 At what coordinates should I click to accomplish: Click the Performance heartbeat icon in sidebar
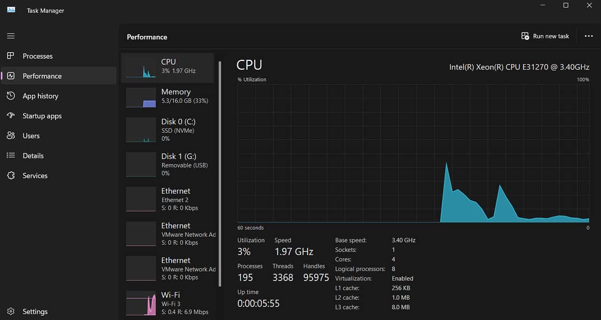11,76
